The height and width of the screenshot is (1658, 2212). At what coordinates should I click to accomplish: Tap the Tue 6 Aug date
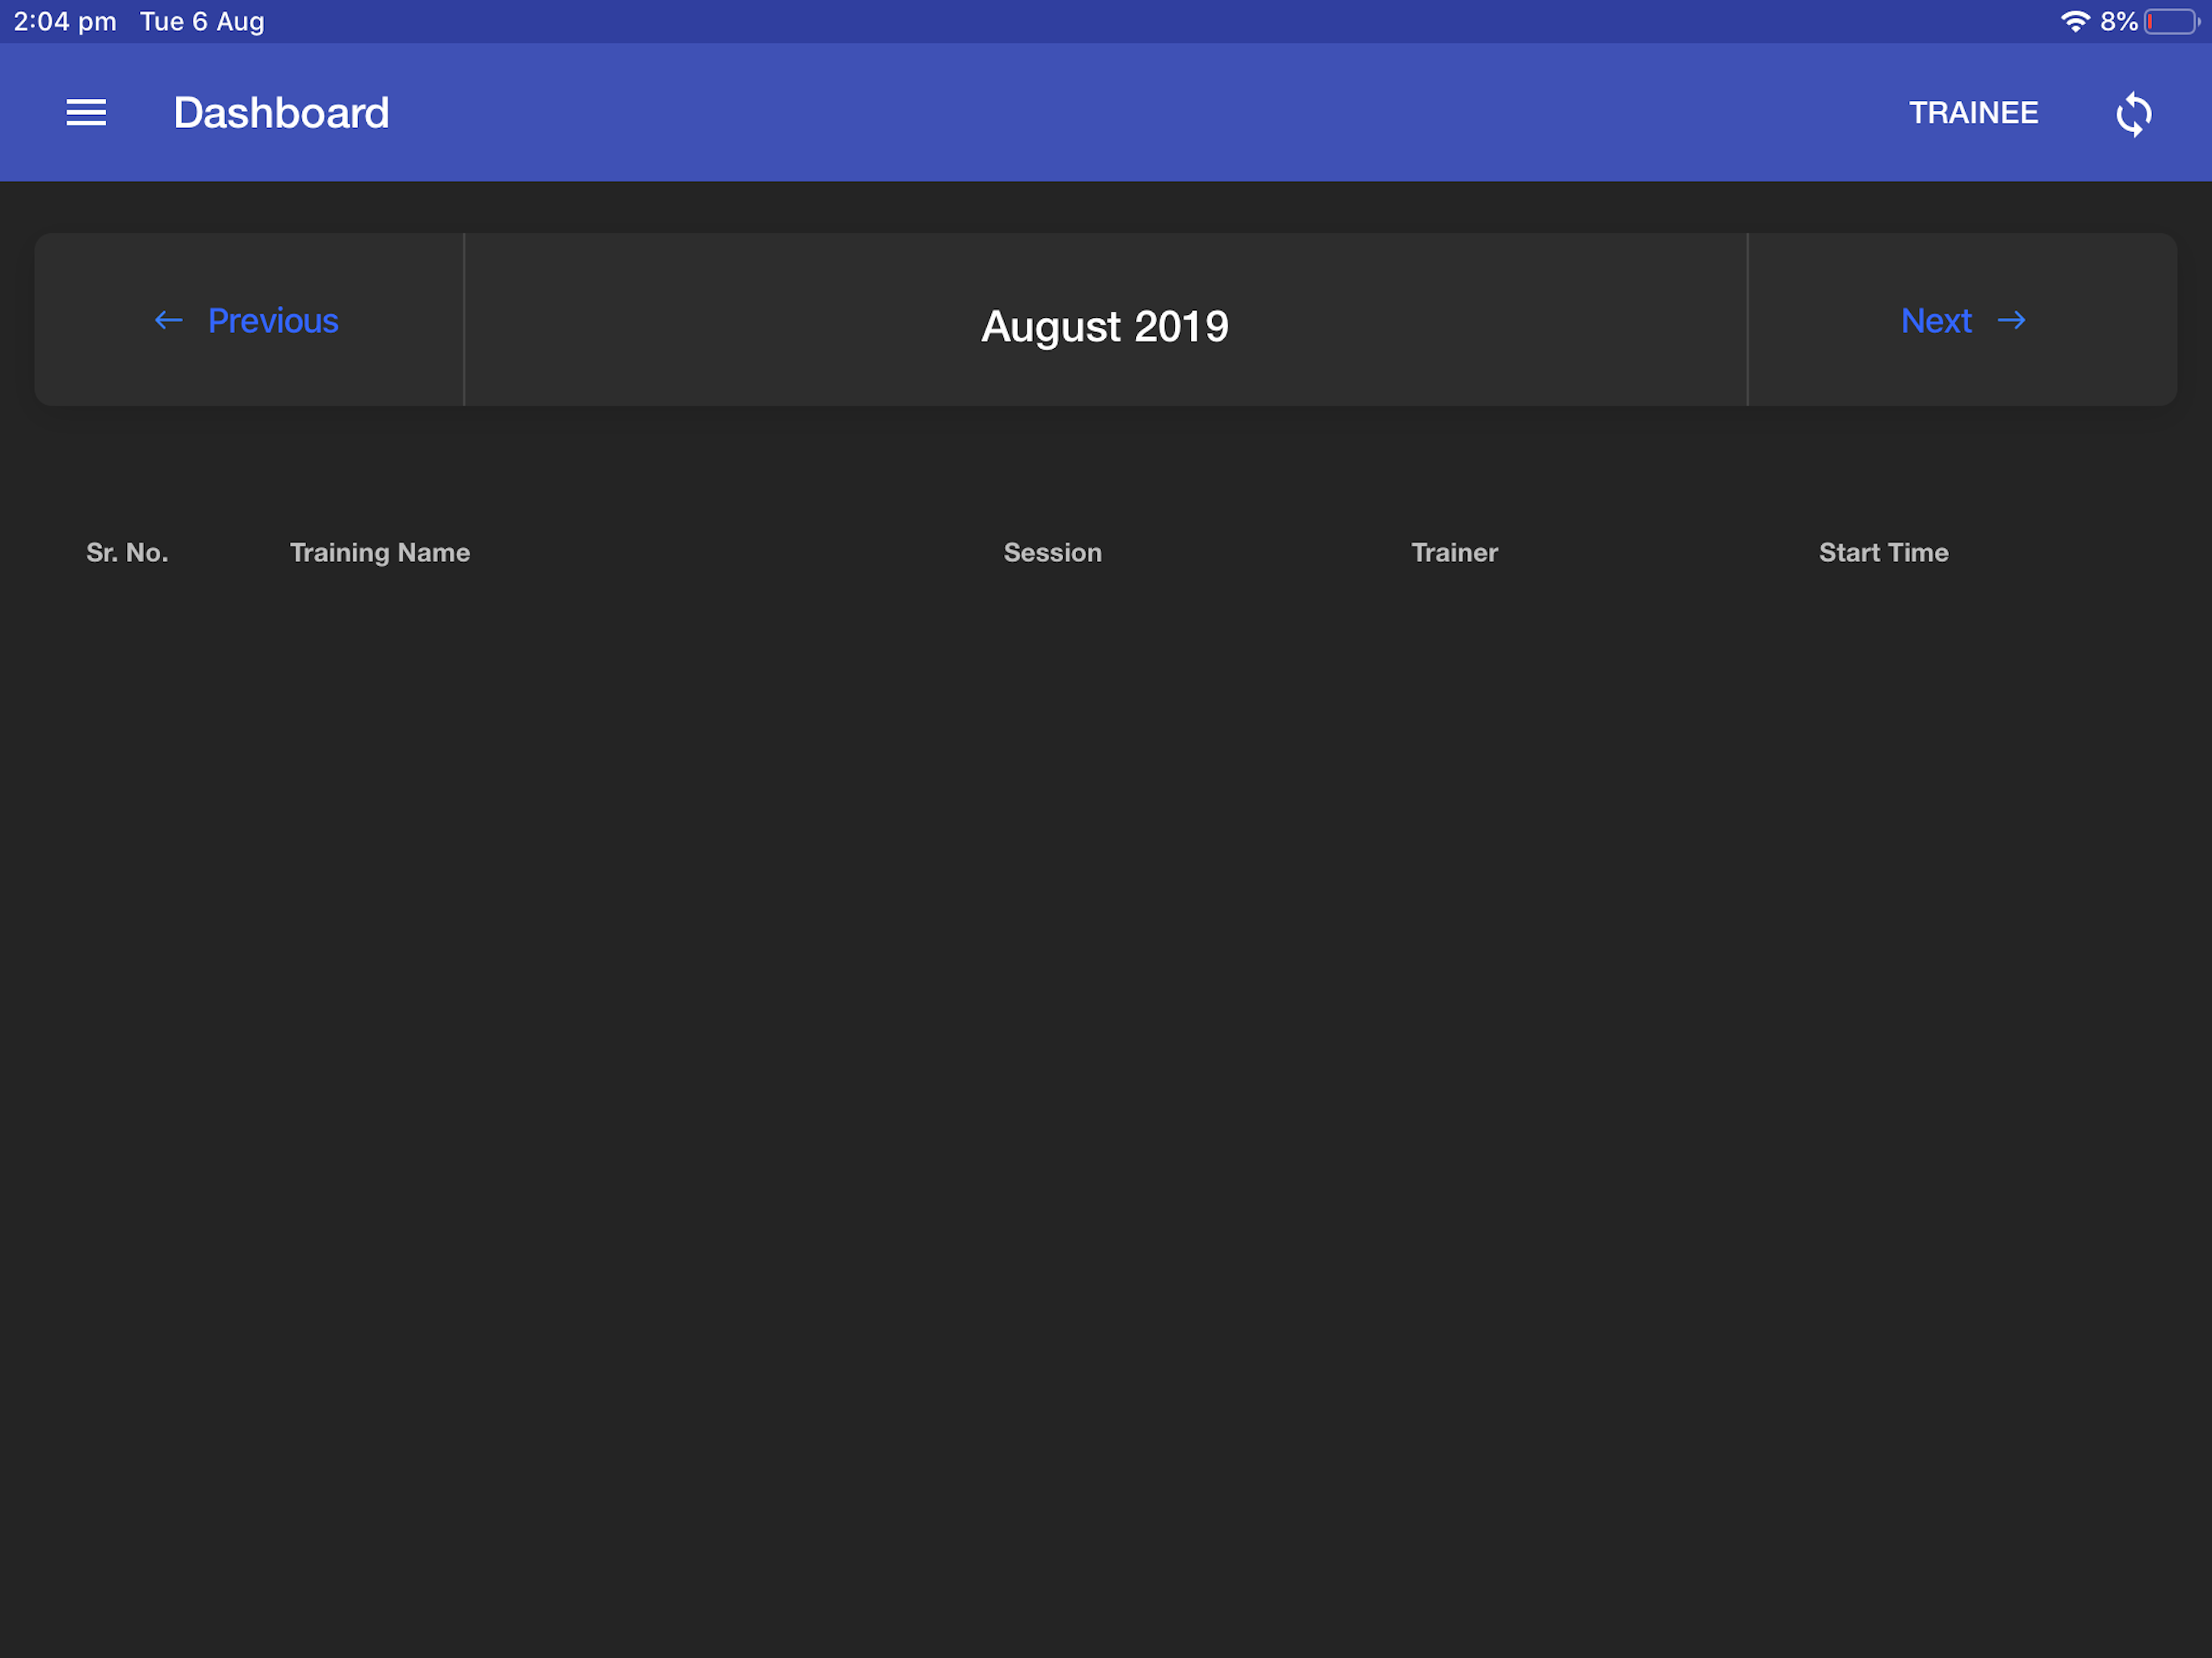tap(202, 22)
